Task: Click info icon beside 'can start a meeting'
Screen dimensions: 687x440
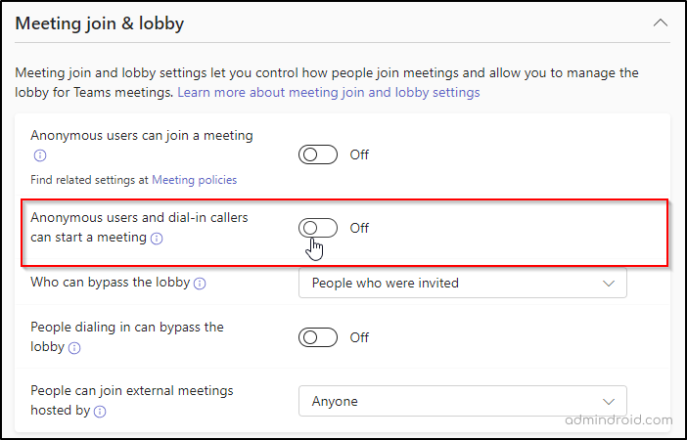Action: [157, 239]
